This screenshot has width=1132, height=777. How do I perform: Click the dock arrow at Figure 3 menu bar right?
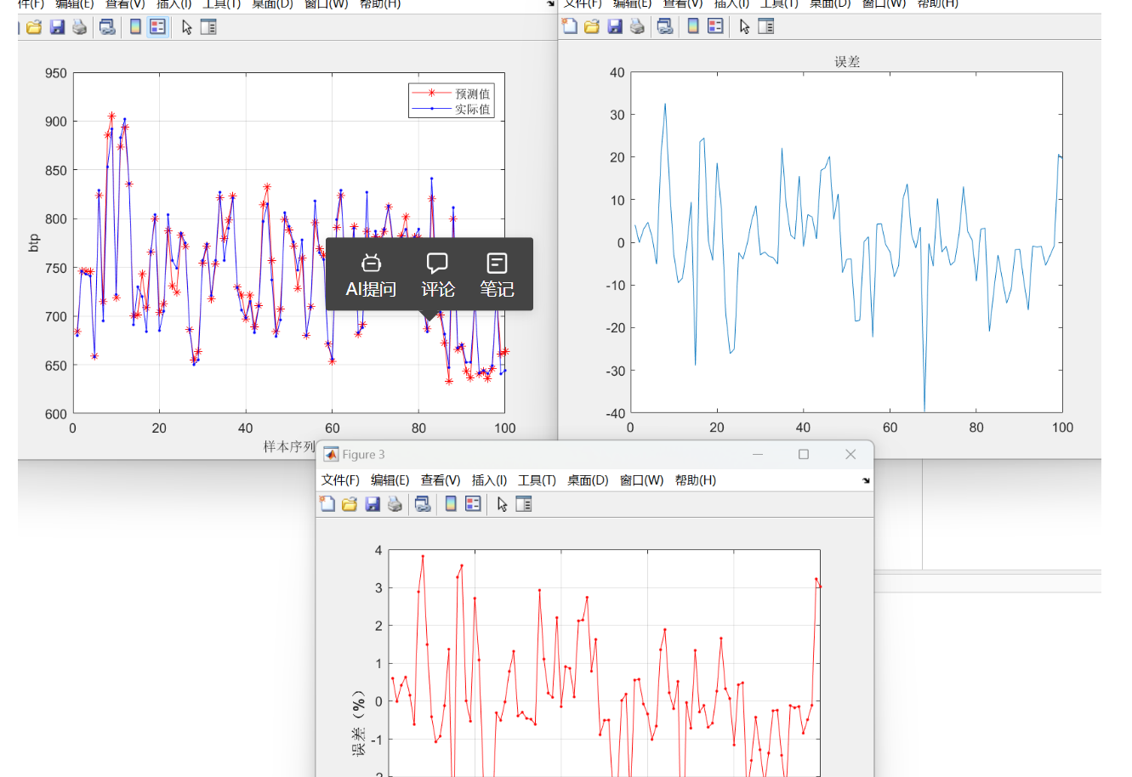tap(866, 480)
